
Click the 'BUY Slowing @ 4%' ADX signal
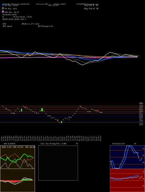point(46,26)
